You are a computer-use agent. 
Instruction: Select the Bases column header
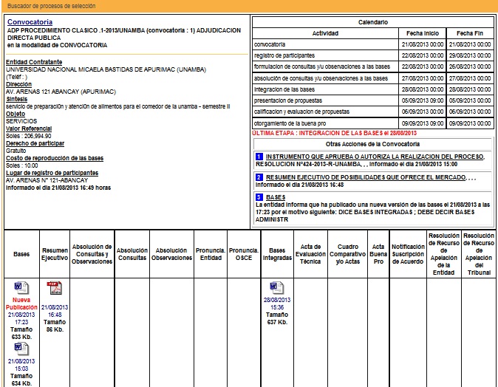(x=21, y=254)
